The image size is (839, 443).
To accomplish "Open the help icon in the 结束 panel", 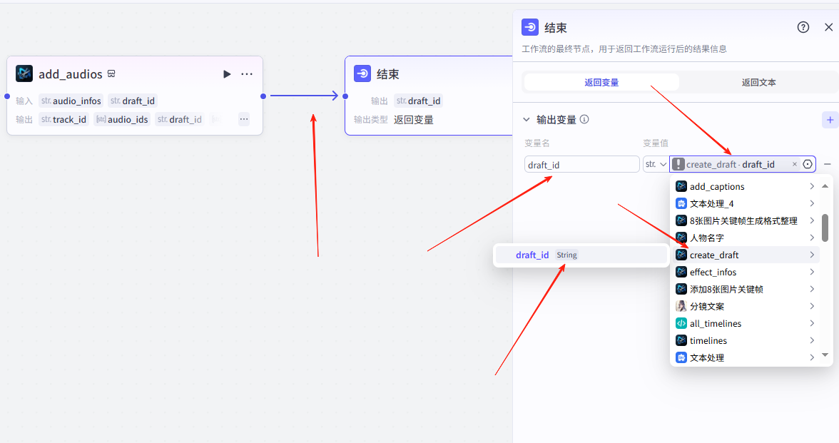I will click(803, 27).
